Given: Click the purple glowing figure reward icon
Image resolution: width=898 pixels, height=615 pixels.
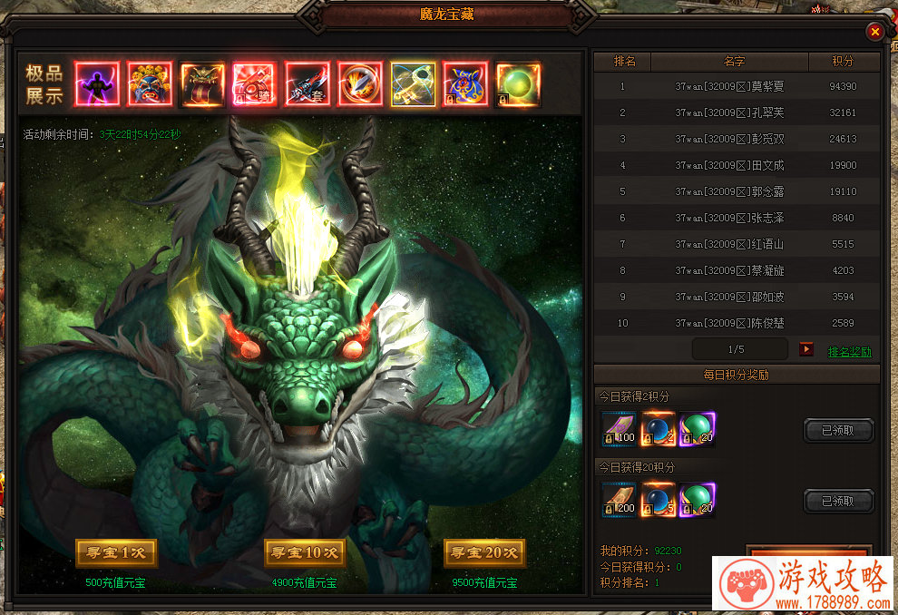Looking at the screenshot, I should coord(97,84).
